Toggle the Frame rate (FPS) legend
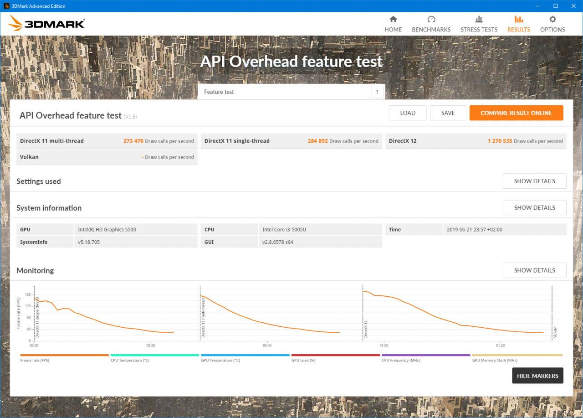The width and height of the screenshot is (583, 418). click(65, 358)
